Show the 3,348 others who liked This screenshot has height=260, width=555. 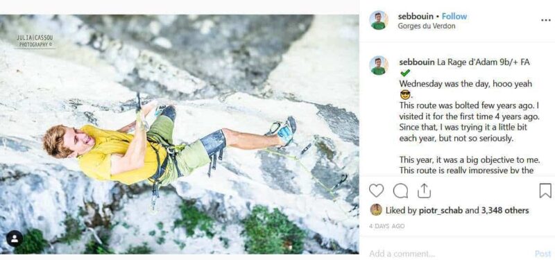(x=505, y=211)
